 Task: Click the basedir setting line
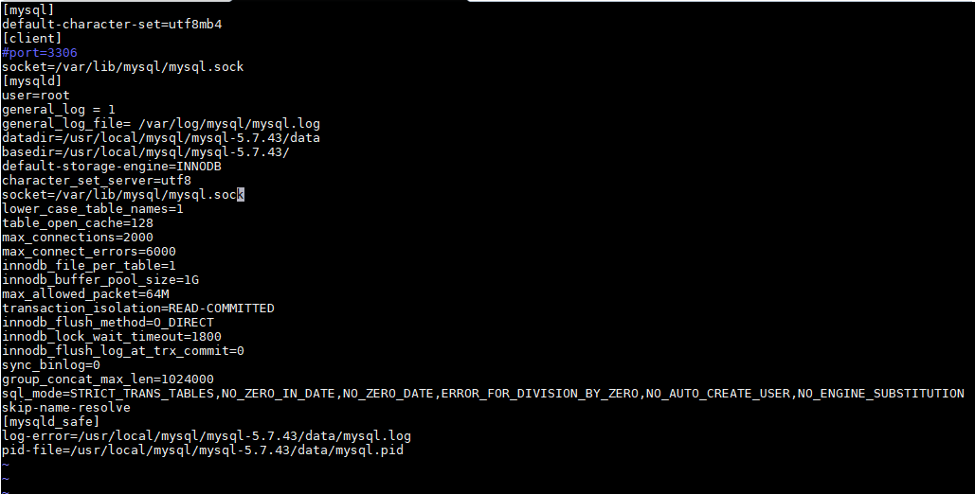click(146, 152)
